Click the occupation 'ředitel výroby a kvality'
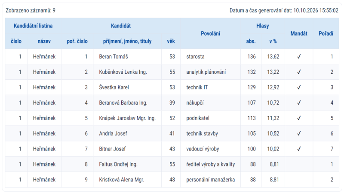Image resolution: width=344 pixels, height=193 pixels. click(x=211, y=164)
